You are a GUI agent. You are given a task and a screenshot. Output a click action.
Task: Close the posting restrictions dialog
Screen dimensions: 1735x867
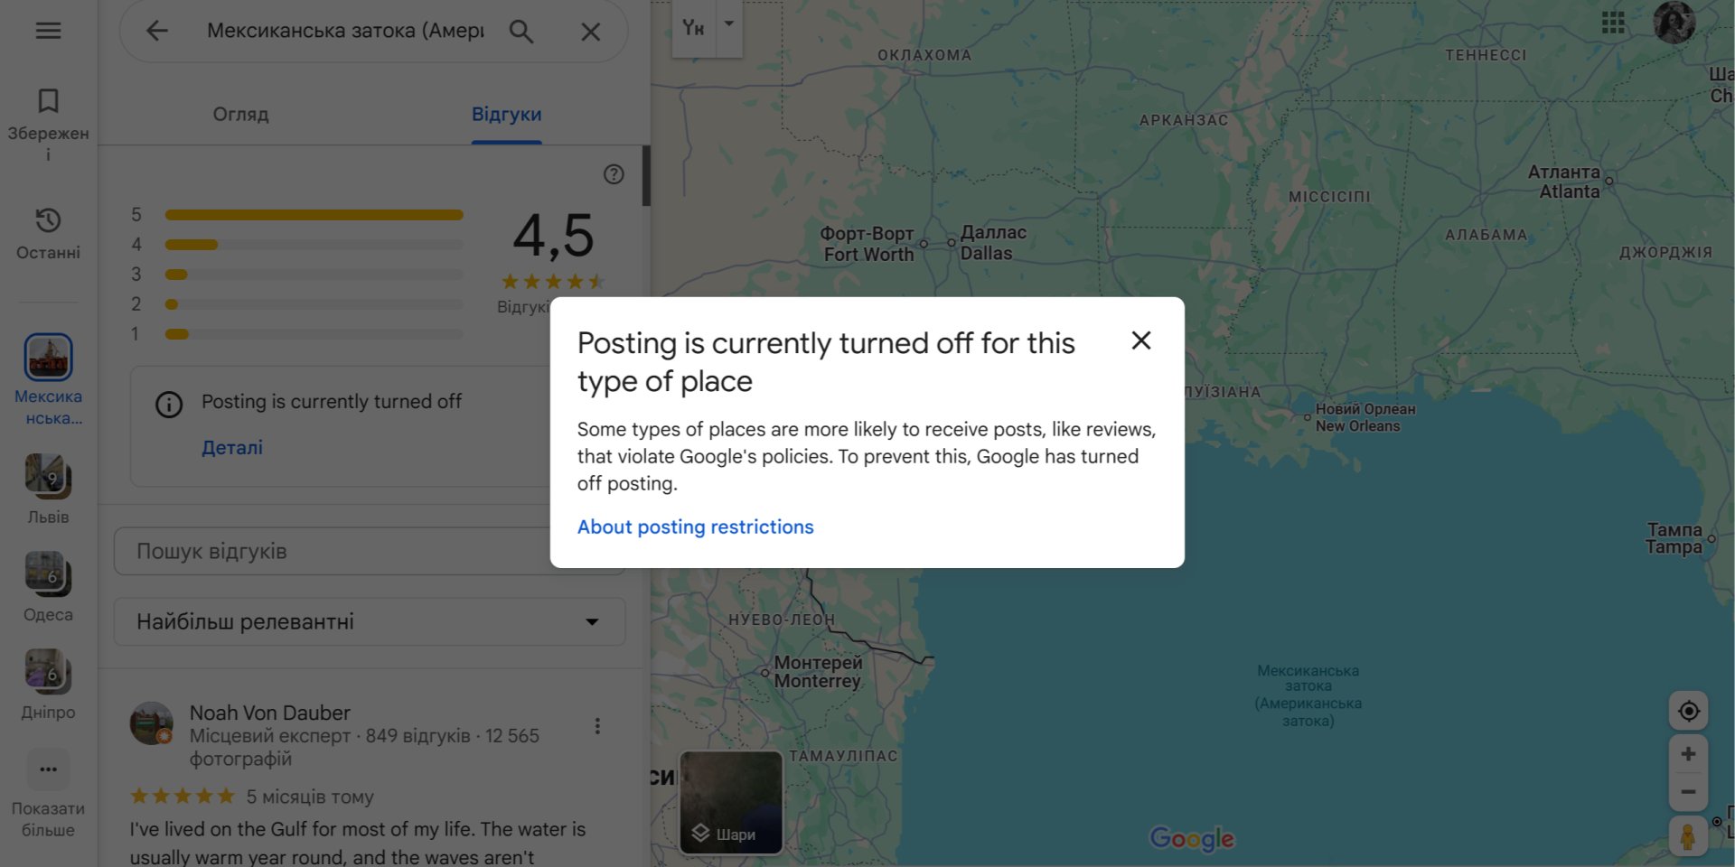tap(1141, 340)
